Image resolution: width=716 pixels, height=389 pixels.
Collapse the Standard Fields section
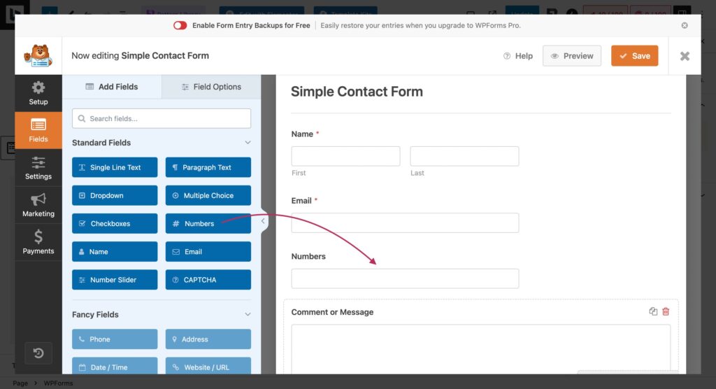[x=248, y=143]
